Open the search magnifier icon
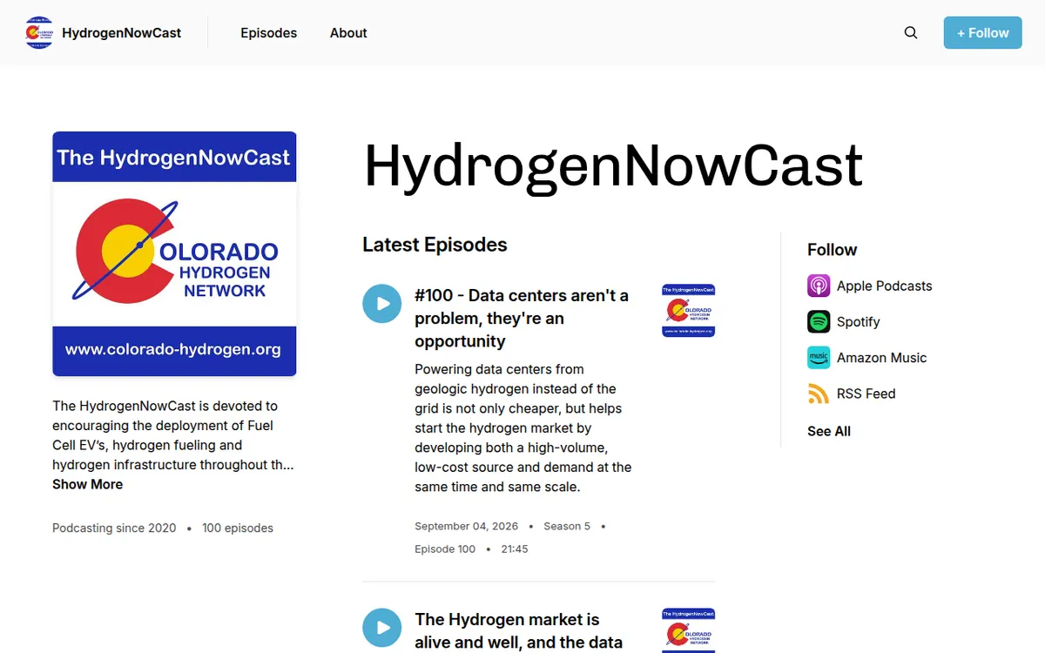Viewport: 1045px width, 653px height. [x=911, y=33]
